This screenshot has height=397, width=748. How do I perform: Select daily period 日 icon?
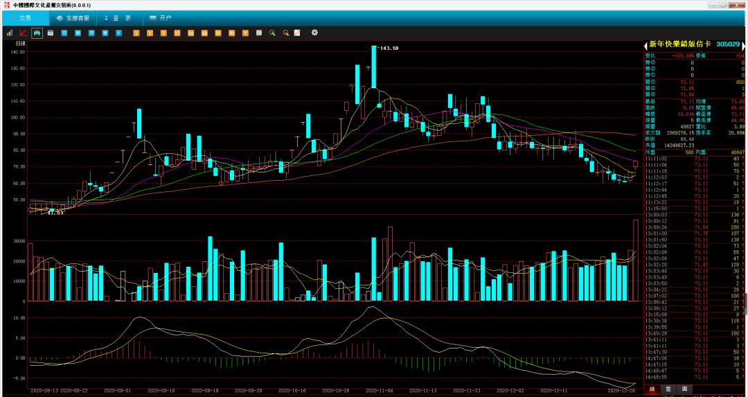[64, 33]
